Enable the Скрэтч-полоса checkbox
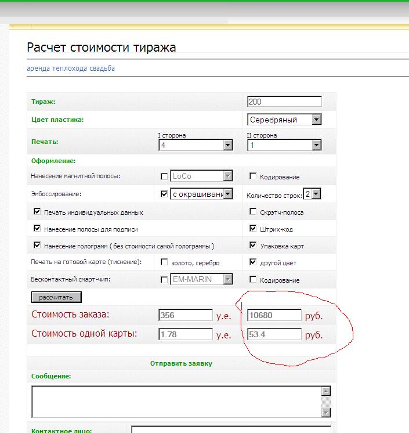409x433 pixels. [253, 212]
